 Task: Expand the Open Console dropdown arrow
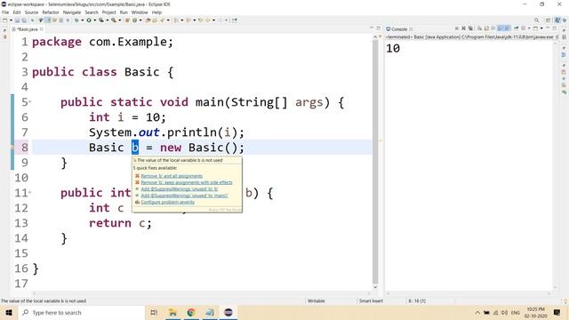click(x=541, y=28)
